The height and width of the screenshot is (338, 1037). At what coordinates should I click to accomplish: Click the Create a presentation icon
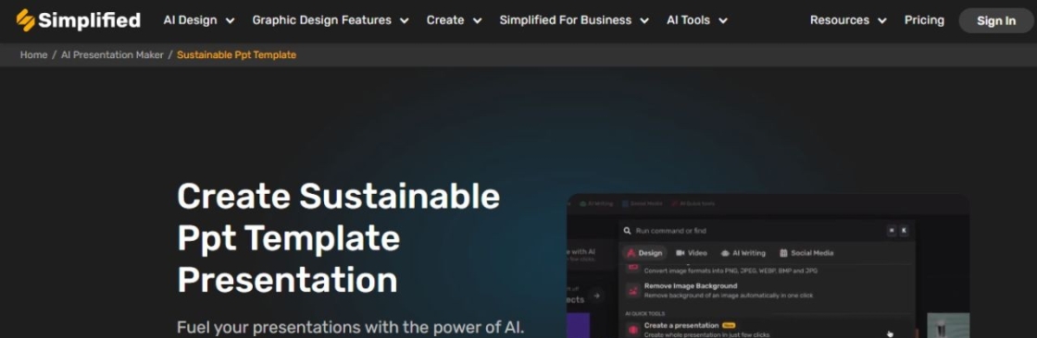pos(633,330)
